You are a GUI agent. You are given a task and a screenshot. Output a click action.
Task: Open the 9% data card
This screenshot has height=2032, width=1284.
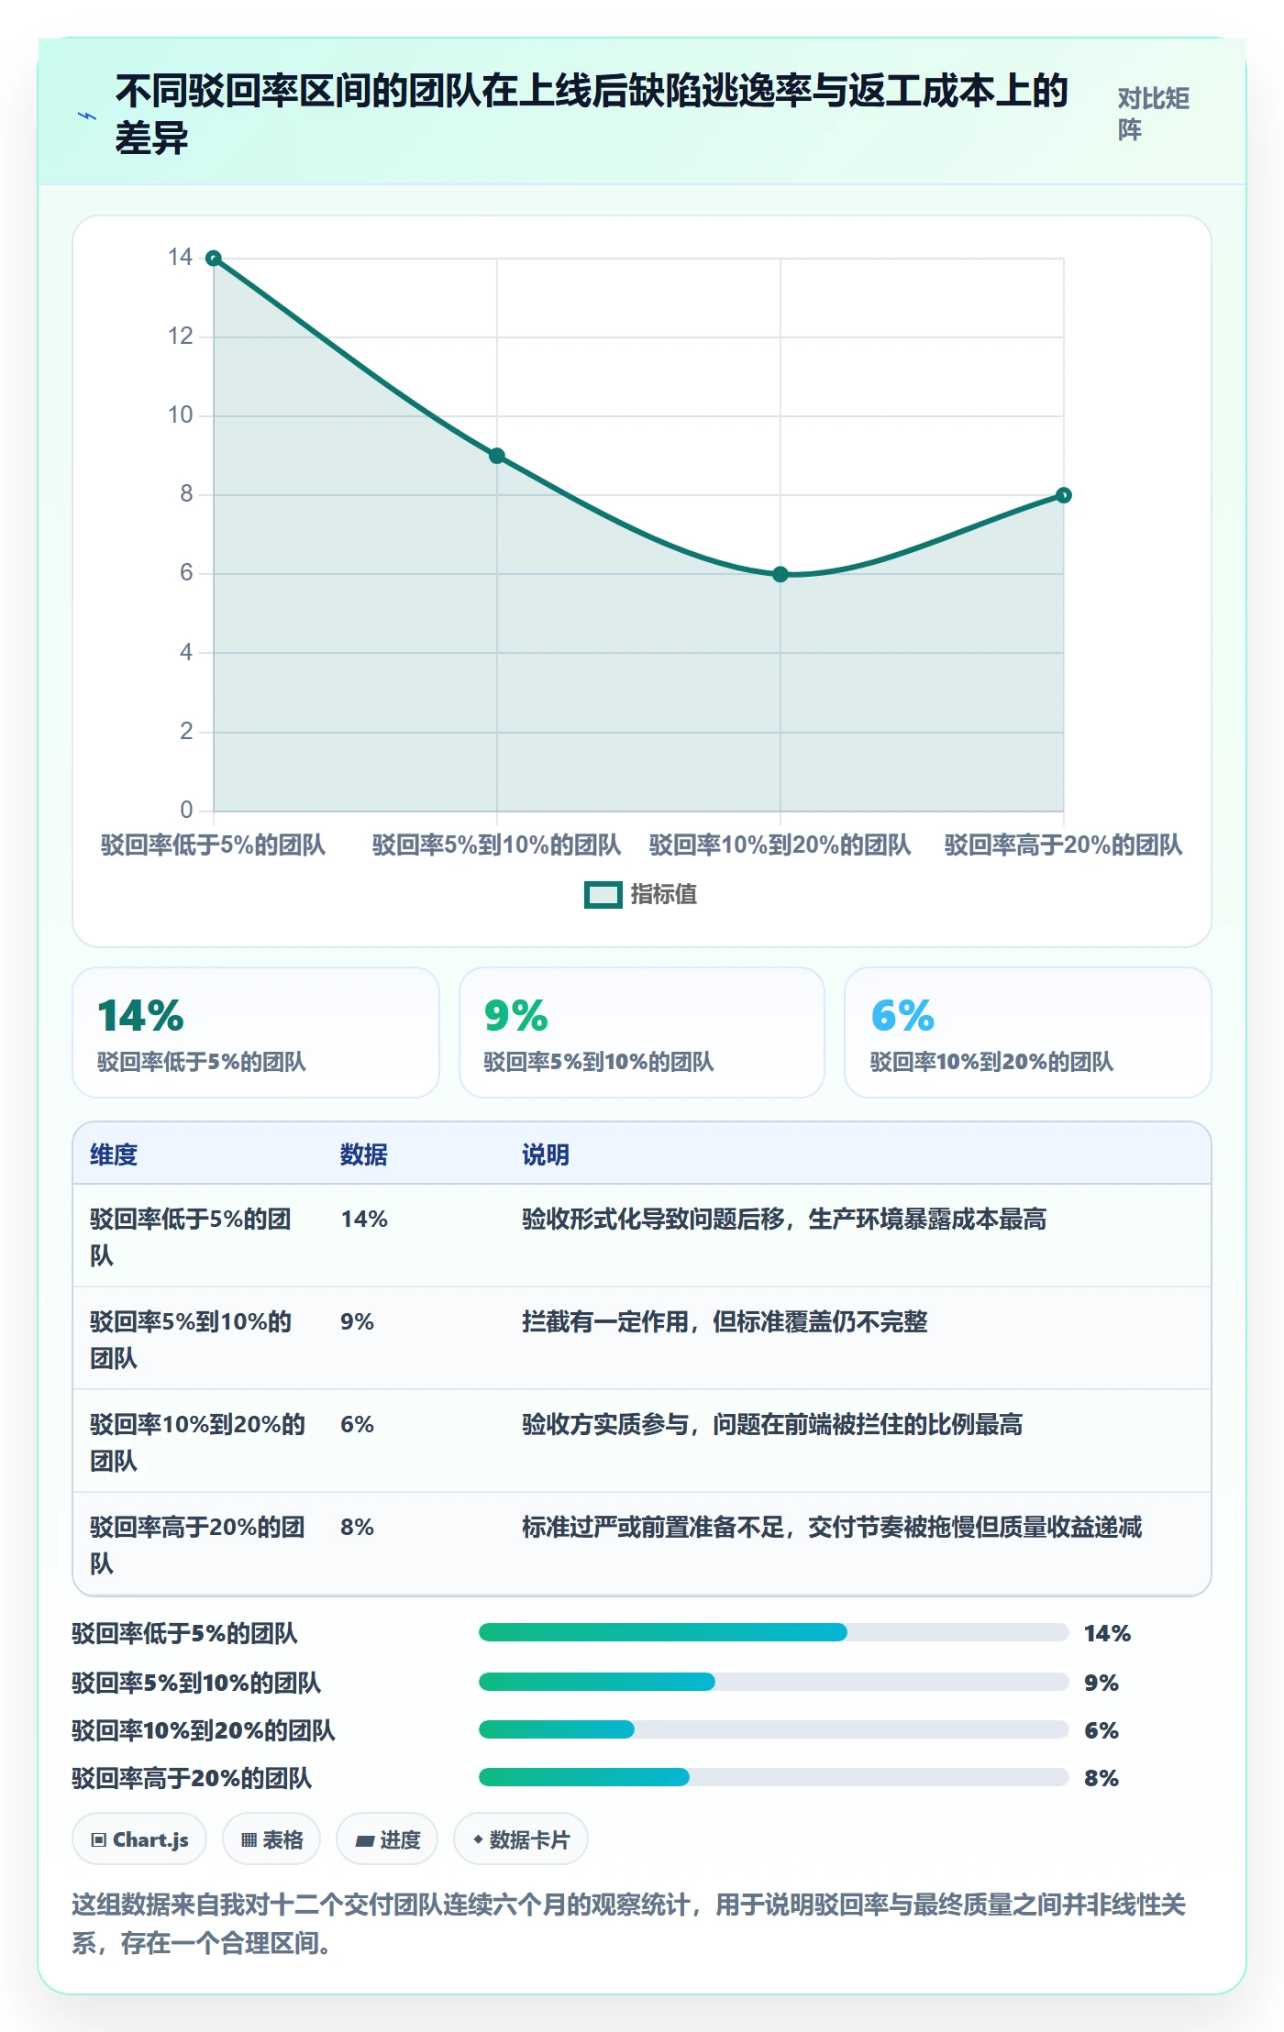[x=642, y=1033]
